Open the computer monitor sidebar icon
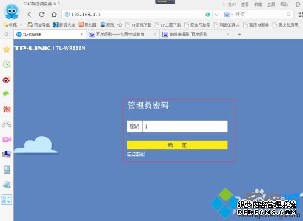Viewport: 303px width, 221px height. pos(7,154)
